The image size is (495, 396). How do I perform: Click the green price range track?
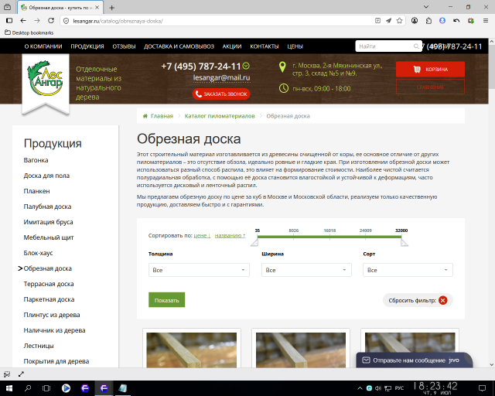(x=329, y=237)
